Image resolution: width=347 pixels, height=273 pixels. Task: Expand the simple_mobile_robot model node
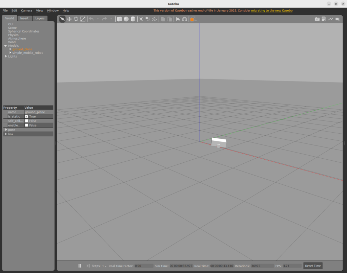[x=10, y=53]
